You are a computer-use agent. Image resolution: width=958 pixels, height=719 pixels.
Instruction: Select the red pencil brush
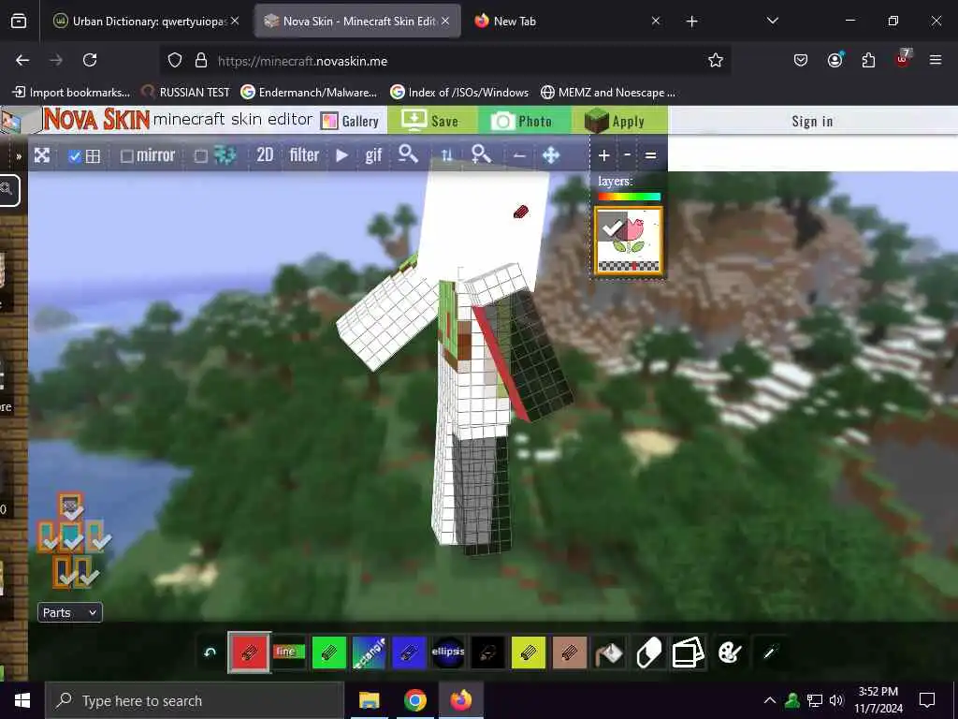coord(249,653)
